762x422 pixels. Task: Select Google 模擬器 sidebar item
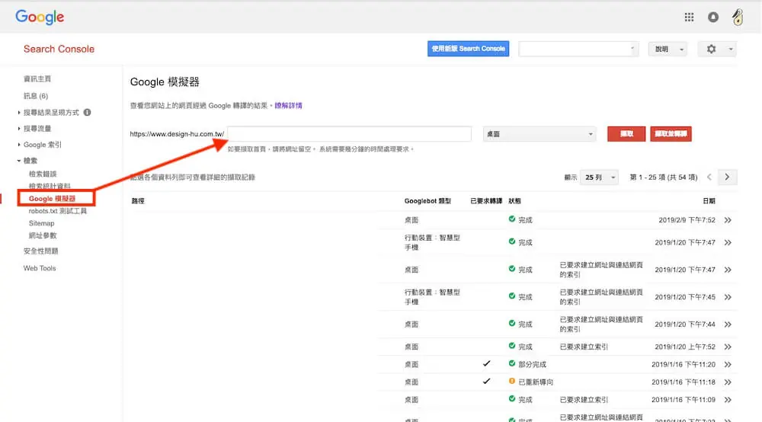pyautogui.click(x=52, y=199)
